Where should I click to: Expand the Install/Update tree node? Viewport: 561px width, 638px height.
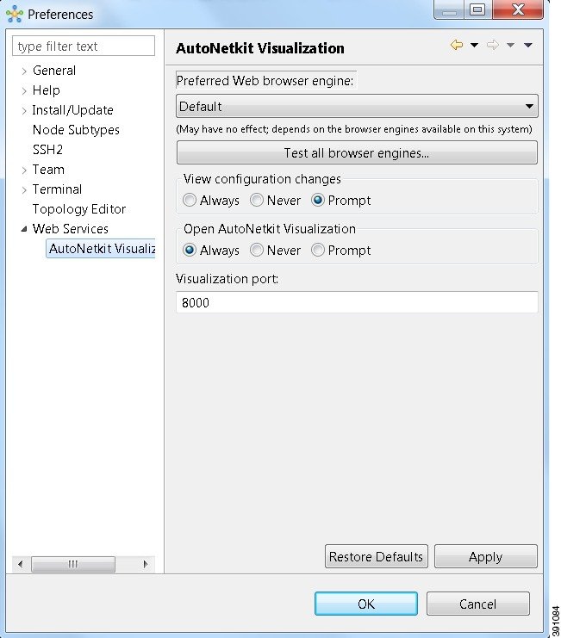[24, 111]
